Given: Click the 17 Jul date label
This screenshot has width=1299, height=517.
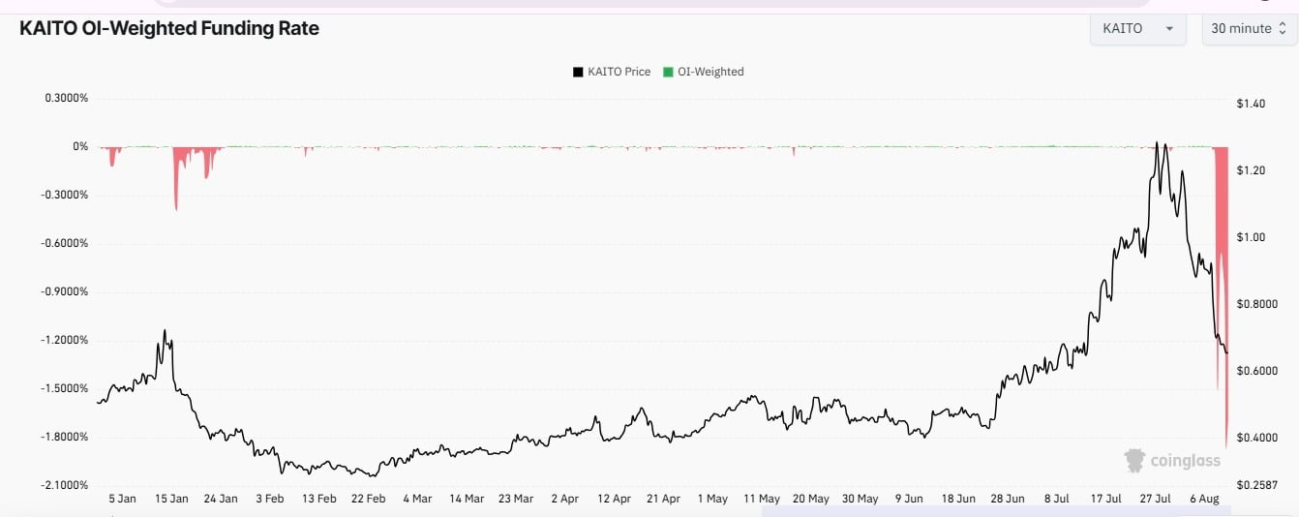Looking at the screenshot, I should [x=1105, y=500].
